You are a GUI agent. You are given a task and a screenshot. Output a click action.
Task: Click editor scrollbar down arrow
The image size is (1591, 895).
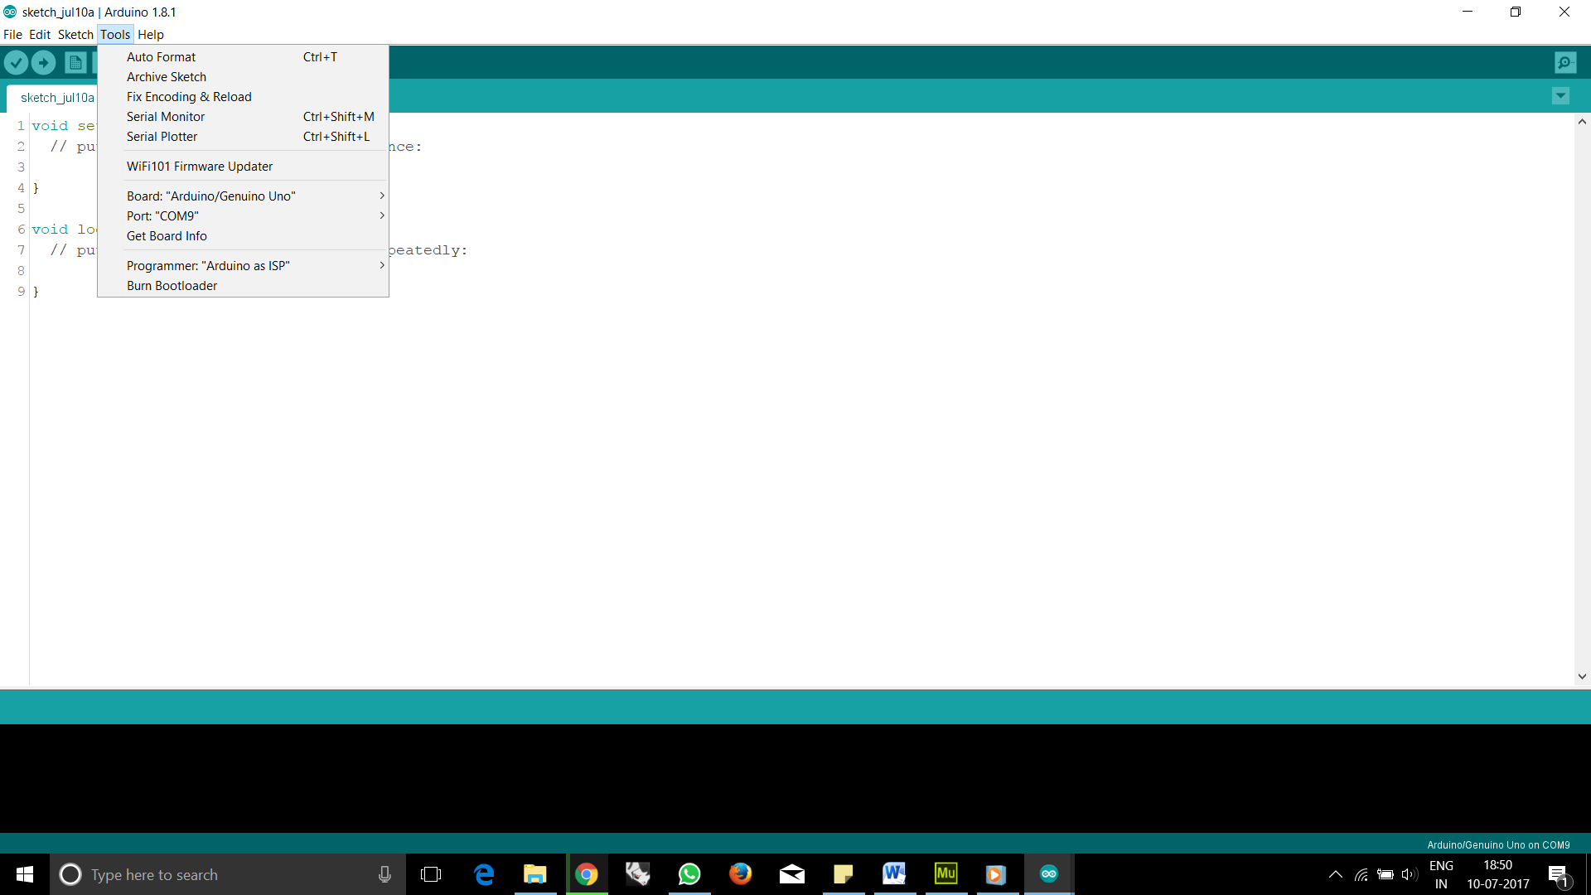pyautogui.click(x=1582, y=676)
